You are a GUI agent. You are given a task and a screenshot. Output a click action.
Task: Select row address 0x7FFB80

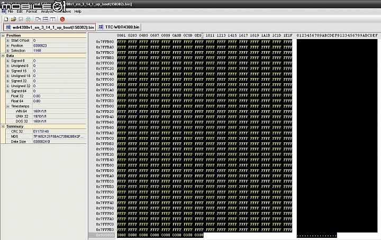tap(105, 42)
